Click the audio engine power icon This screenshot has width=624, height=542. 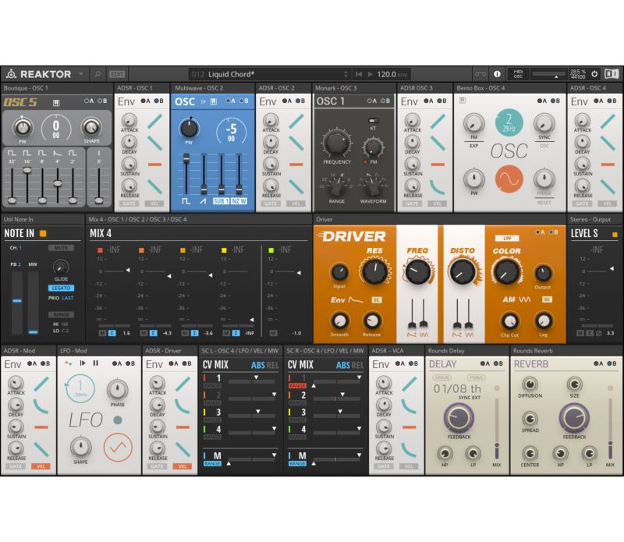pos(594,74)
